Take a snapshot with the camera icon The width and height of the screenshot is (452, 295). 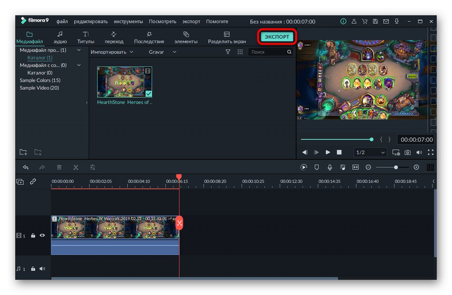click(408, 152)
